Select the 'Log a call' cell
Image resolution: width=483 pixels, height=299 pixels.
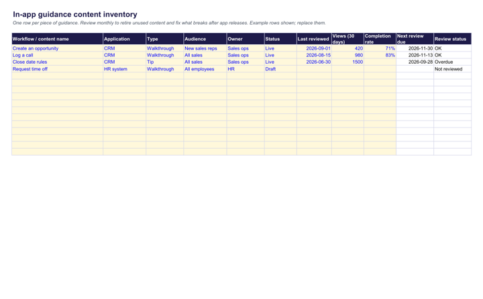tap(57, 55)
